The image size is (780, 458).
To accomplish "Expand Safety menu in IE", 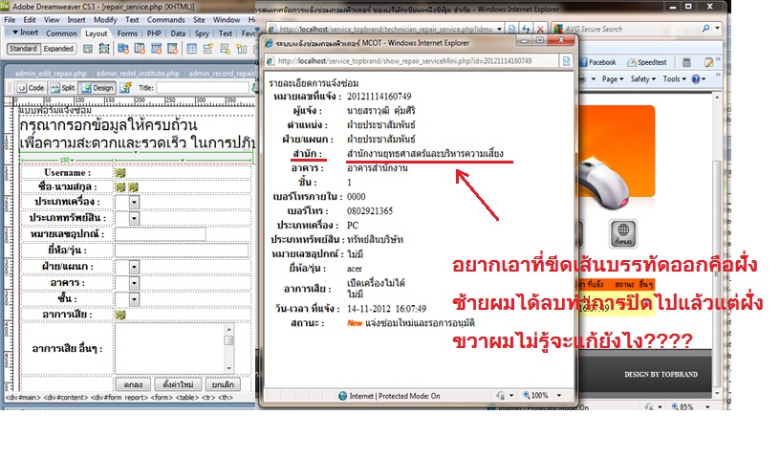I will point(642,78).
